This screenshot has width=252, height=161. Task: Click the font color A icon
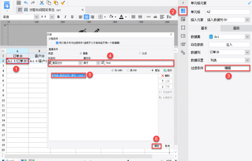click(x=122, y=17)
